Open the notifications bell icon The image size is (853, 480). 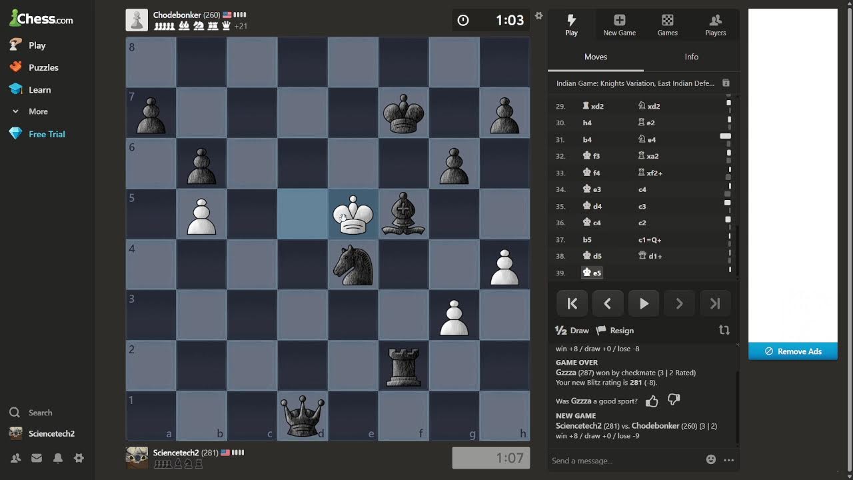point(58,458)
